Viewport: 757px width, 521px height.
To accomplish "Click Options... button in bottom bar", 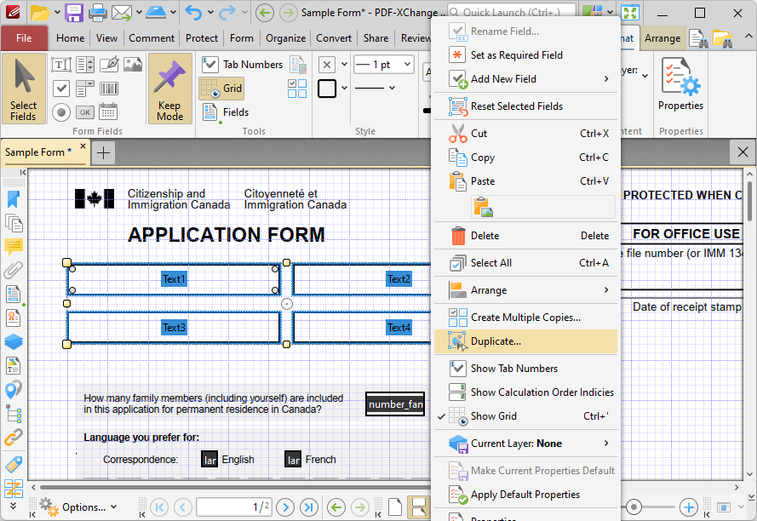I will point(78,507).
